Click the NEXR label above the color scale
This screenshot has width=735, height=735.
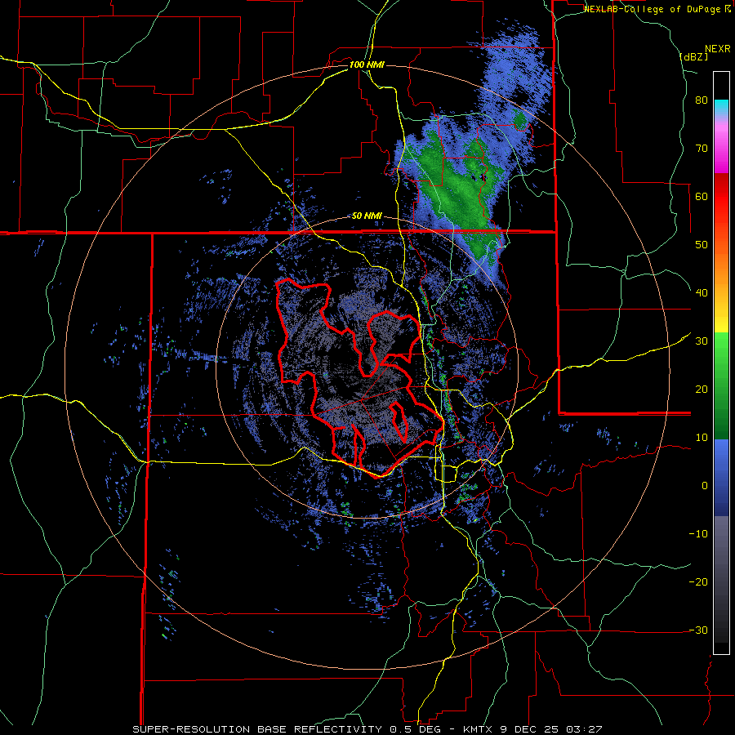[718, 49]
